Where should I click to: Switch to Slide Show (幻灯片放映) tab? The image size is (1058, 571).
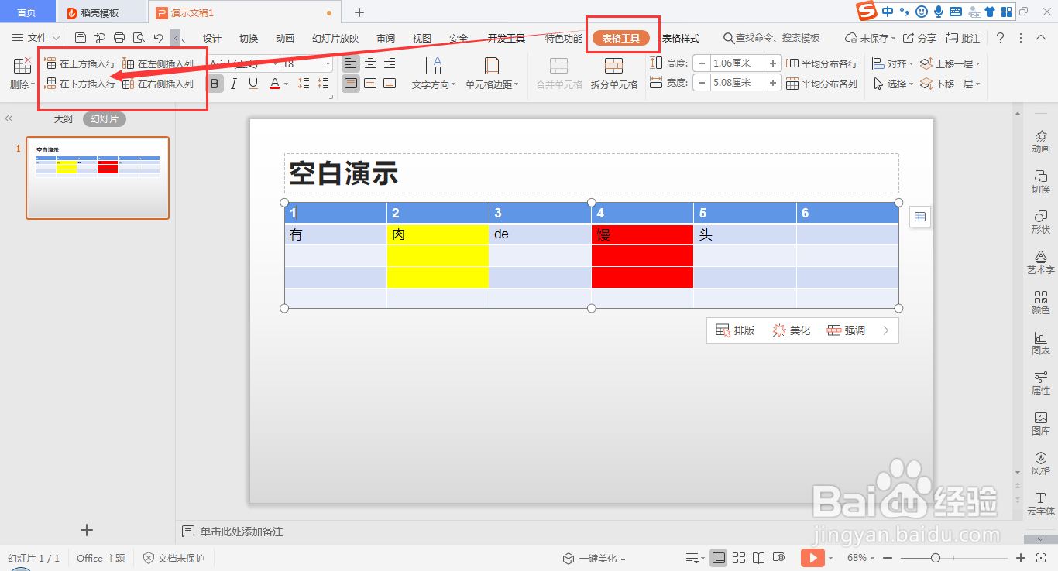point(335,39)
